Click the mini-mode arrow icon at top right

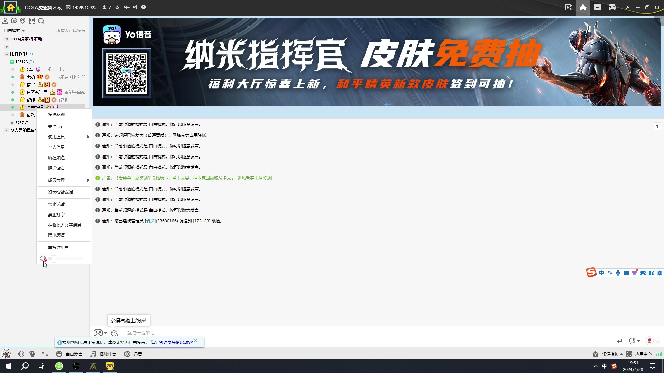(x=628, y=7)
